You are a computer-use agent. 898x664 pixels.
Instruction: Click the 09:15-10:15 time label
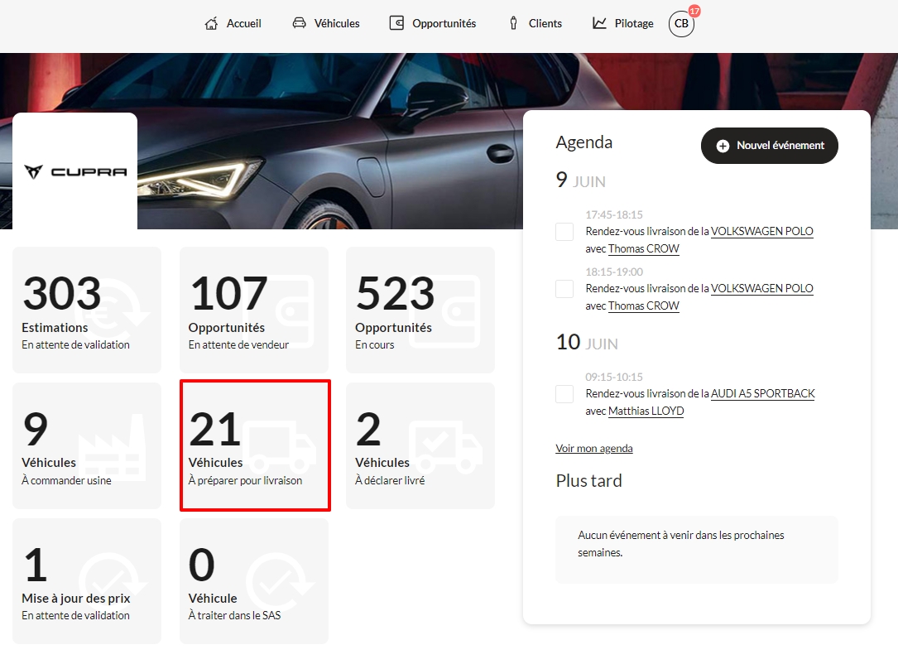(614, 377)
